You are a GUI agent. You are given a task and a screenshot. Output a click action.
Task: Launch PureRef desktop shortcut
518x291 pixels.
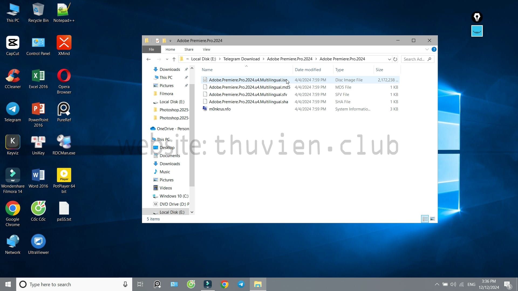point(64,112)
